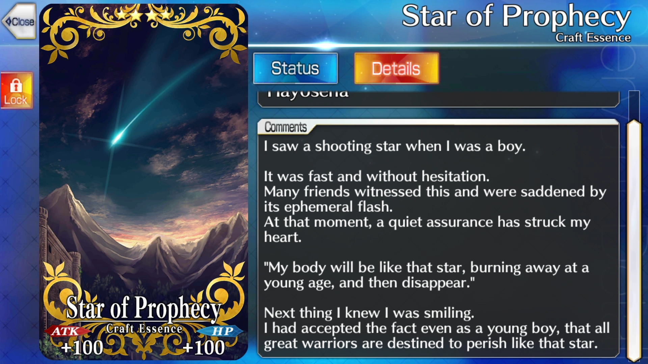Click the Craft Essence subtitle under the title
Viewport: 648px width, 364px height.
593,38
